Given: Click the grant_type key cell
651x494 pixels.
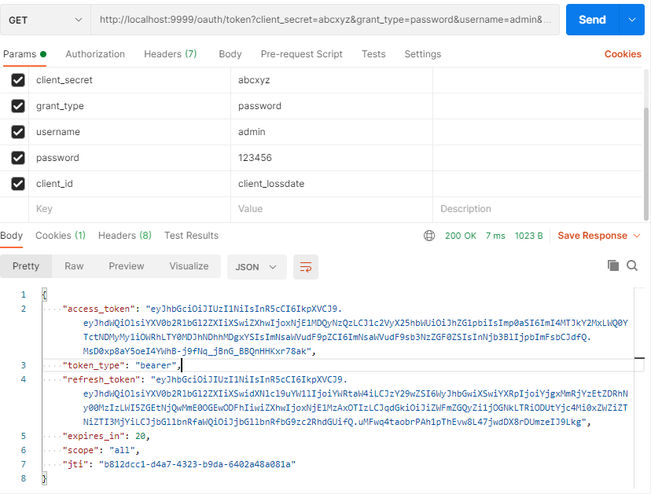Looking at the screenshot, I should click(x=130, y=106).
